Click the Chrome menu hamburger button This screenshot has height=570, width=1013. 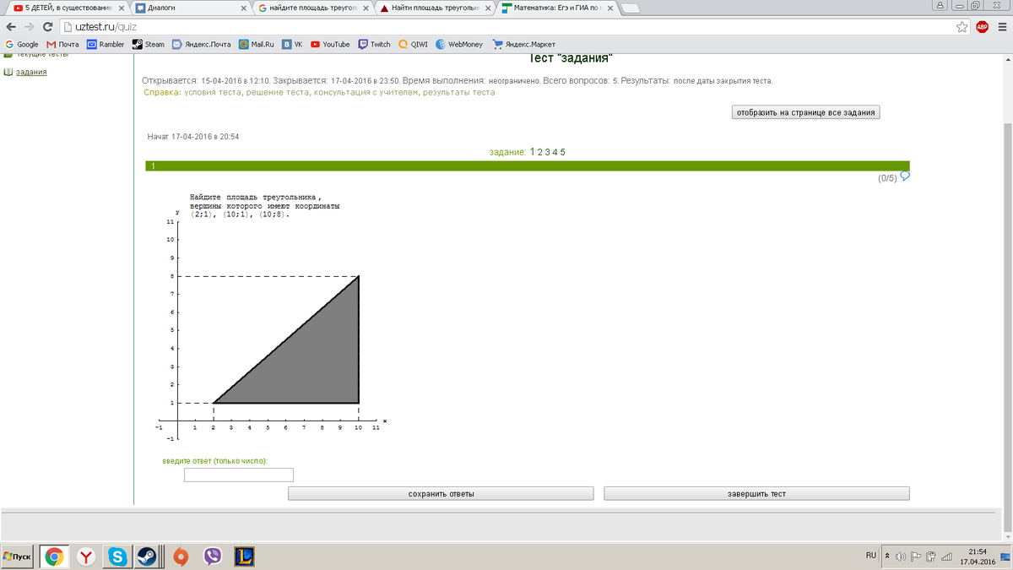tap(1000, 27)
